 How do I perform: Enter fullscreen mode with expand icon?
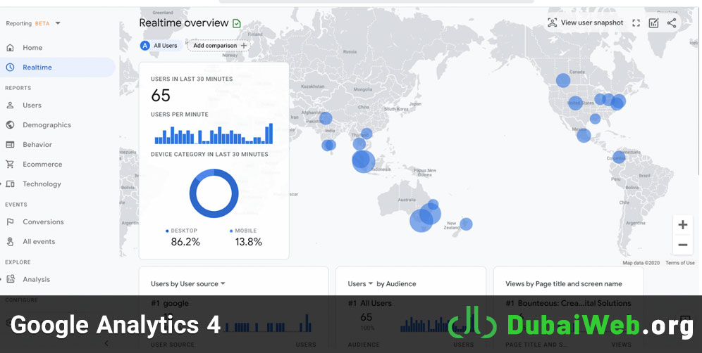click(x=636, y=23)
